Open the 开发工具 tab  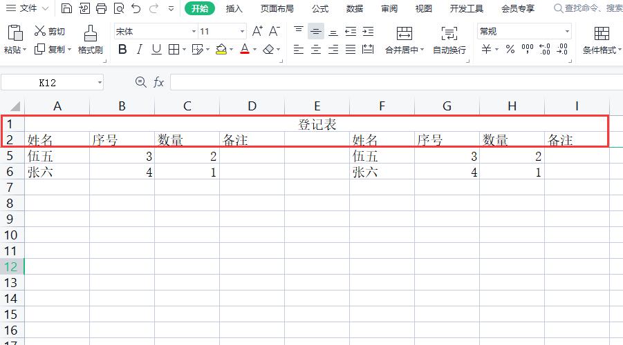tap(467, 8)
